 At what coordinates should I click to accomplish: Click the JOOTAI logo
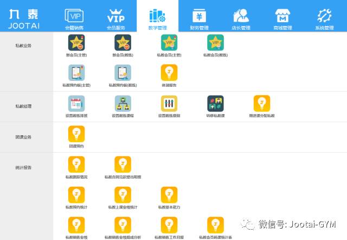[x=24, y=19]
